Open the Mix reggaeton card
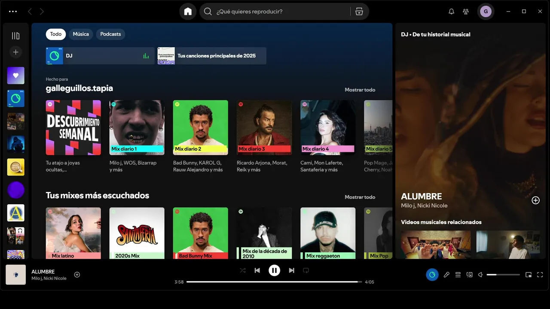 [328, 233]
